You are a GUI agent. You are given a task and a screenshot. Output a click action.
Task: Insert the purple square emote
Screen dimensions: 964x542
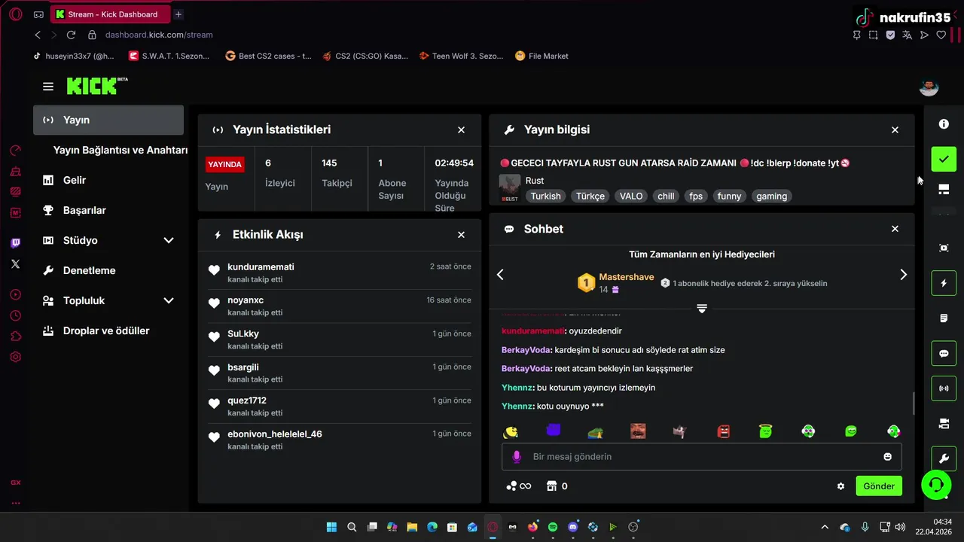click(x=554, y=431)
